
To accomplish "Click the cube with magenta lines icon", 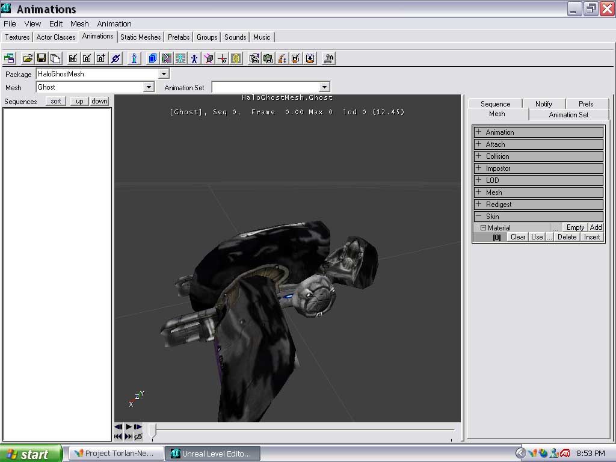I will 208,58.
